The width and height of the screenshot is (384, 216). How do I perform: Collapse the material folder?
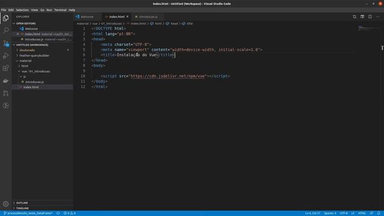tap(25, 61)
